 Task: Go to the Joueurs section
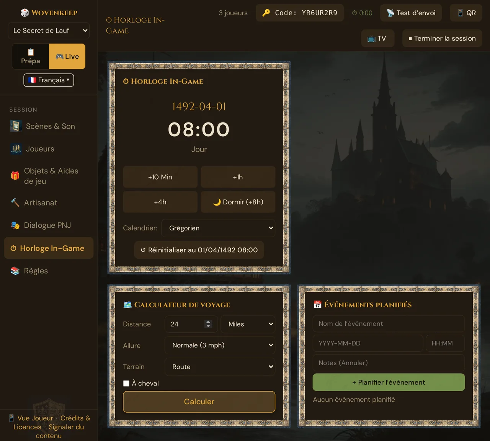click(49, 149)
